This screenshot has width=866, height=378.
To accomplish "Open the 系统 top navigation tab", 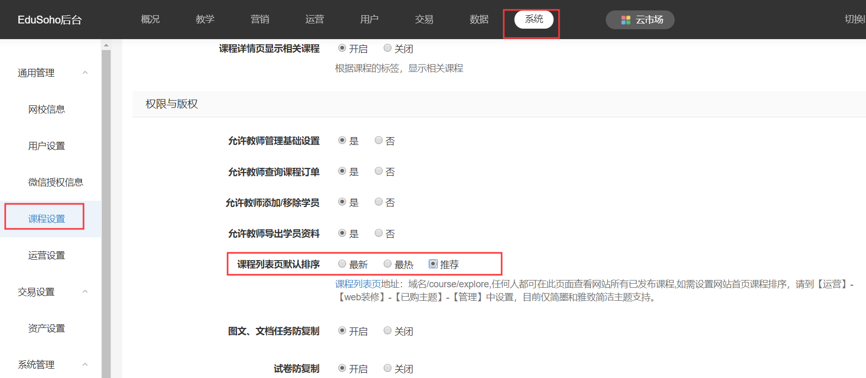I will [x=533, y=19].
